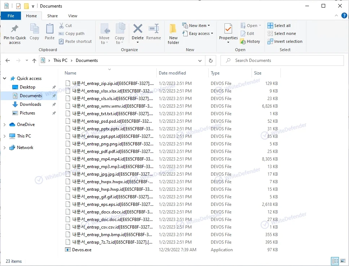The height and width of the screenshot is (266, 349).
Task: Expand the OneDrive tree node
Action: coord(5,125)
